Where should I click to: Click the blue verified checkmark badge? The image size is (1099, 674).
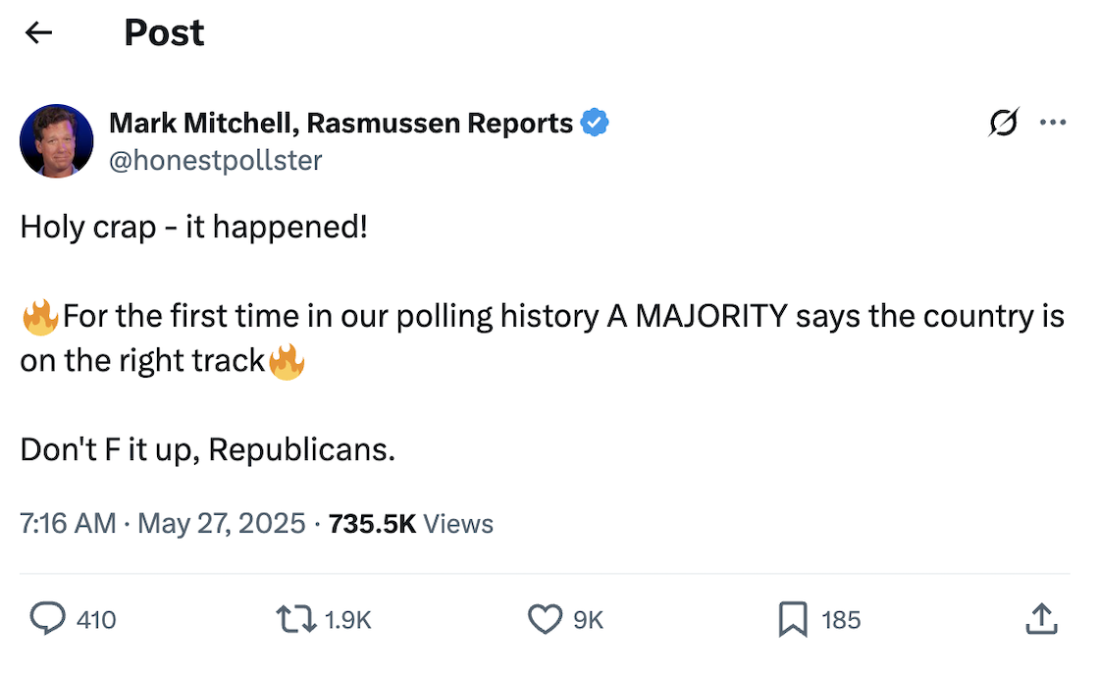(595, 123)
